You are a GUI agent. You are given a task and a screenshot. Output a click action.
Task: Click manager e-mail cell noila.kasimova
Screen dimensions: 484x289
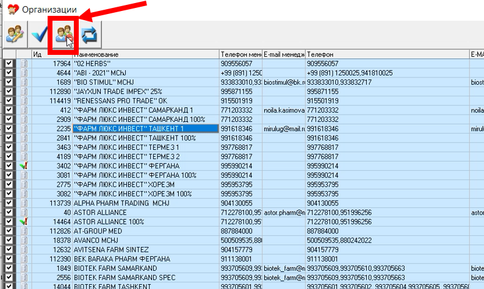point(284,110)
